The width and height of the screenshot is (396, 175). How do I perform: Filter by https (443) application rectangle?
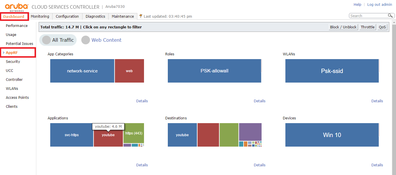[x=134, y=133]
